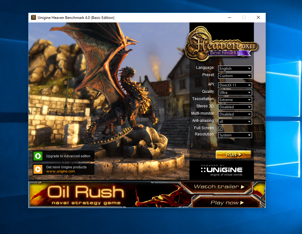Uncheck the Full Screen checkbox
Image resolution: width=302 pixels, height=234 pixels.
click(220, 129)
